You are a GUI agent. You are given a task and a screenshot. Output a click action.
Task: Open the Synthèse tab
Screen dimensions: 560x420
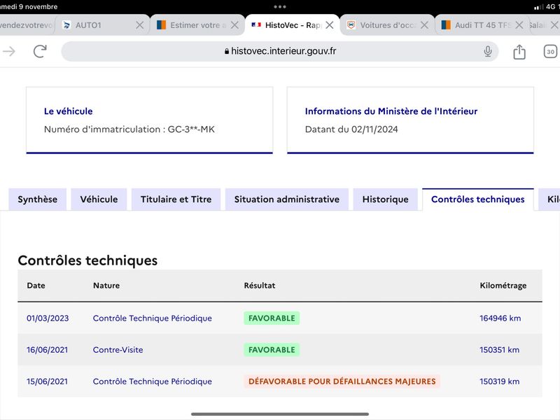point(38,199)
